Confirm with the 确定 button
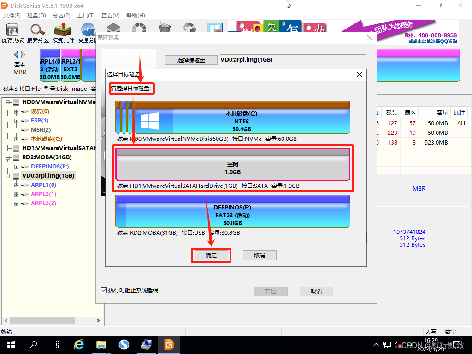 click(x=211, y=255)
